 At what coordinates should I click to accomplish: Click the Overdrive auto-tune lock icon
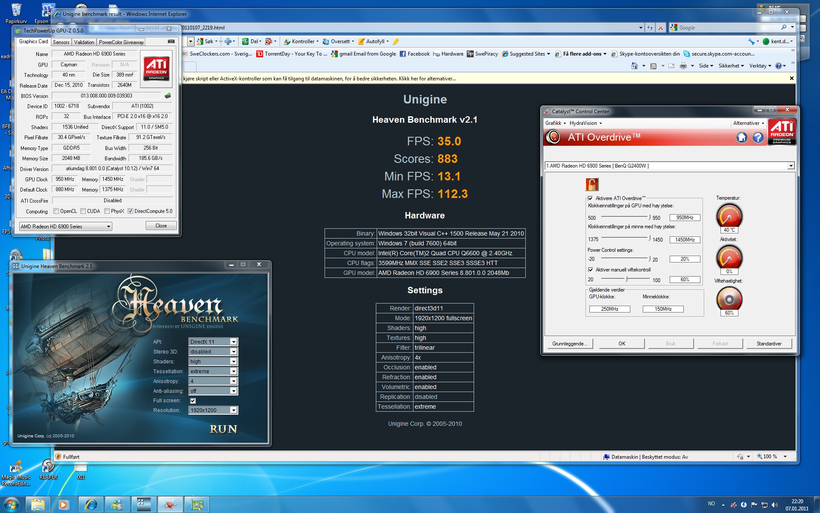coord(592,184)
